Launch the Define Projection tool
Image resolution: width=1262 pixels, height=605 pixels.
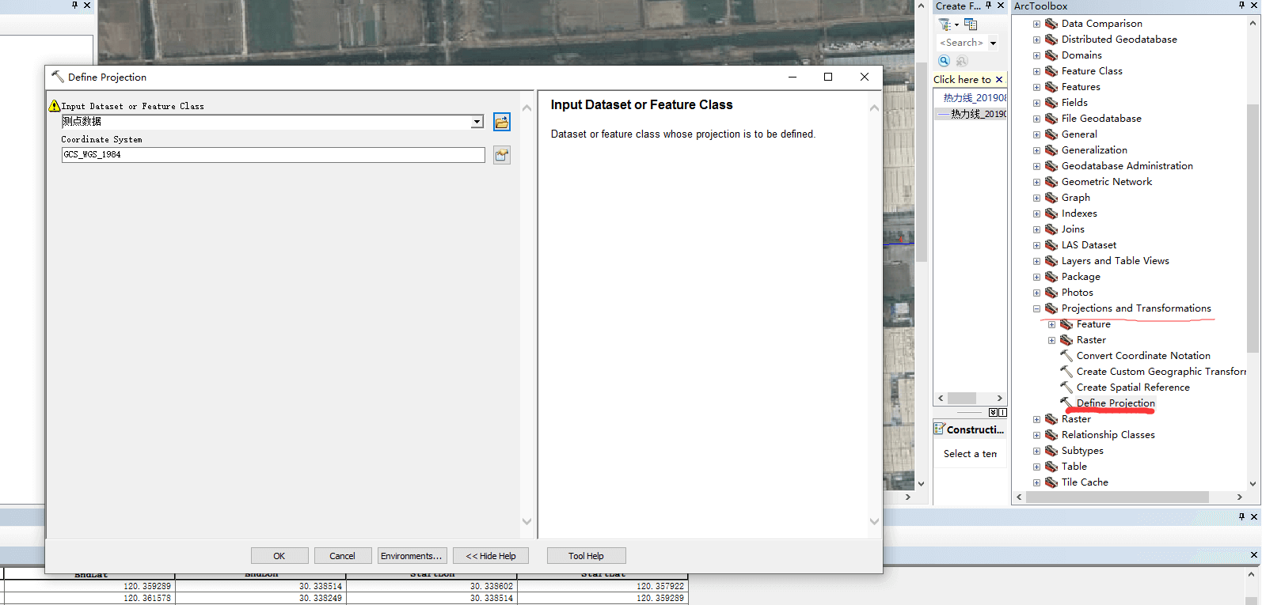click(x=1115, y=403)
